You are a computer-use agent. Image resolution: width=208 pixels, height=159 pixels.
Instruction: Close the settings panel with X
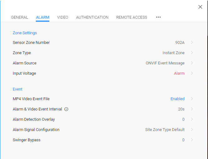point(200,7)
